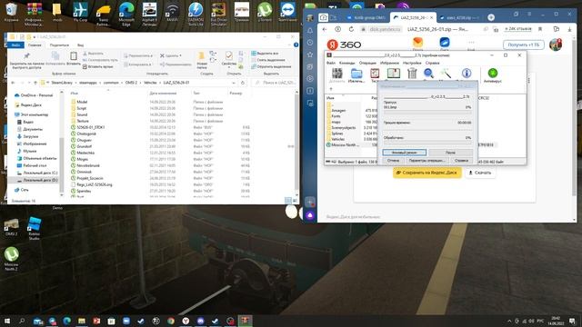Open WinRAR Add (Добавить) toolbar icon
582x327 pixels.
coord(337,73)
